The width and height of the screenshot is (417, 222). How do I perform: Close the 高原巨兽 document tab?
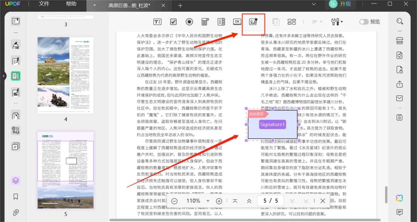coord(163,6)
